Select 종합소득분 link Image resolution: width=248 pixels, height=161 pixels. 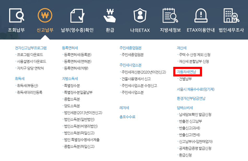[x=72, y=99]
